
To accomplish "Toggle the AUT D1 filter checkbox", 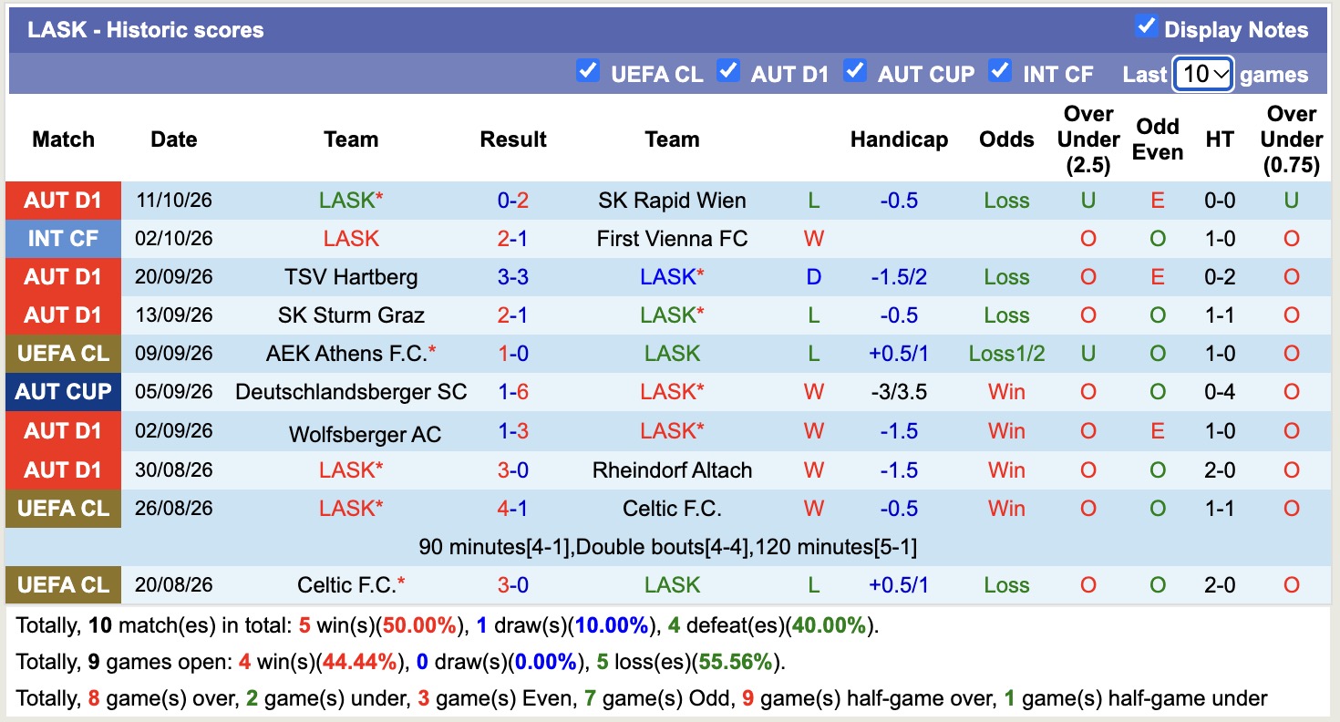I will click(x=727, y=70).
